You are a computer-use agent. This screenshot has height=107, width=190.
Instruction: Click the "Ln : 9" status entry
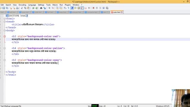120,106
